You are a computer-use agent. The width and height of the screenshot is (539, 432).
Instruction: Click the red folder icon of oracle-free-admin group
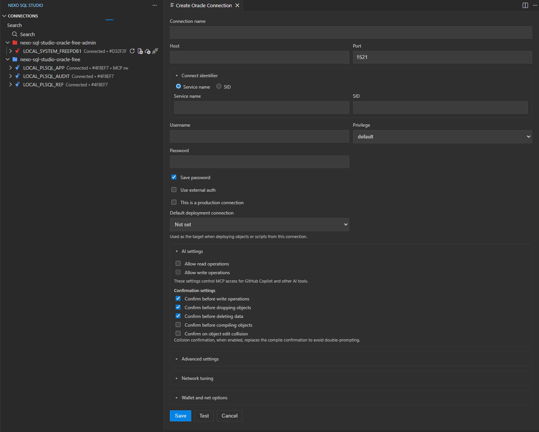click(x=15, y=43)
